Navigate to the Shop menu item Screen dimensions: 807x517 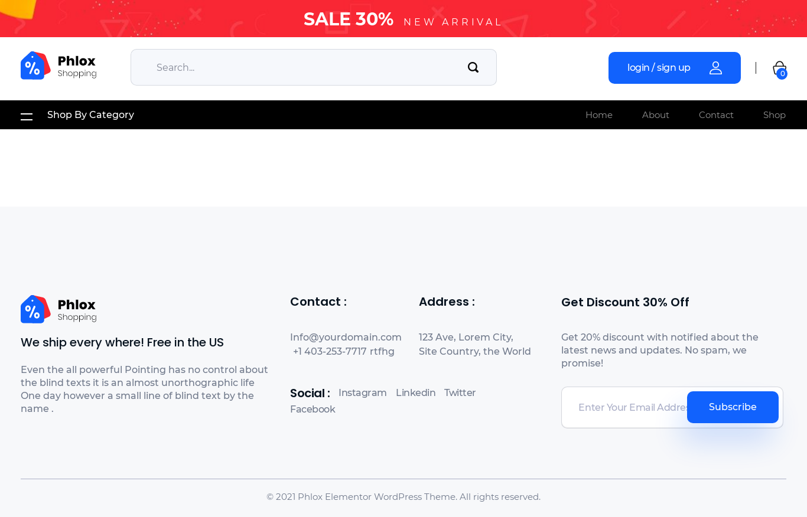[x=774, y=115]
